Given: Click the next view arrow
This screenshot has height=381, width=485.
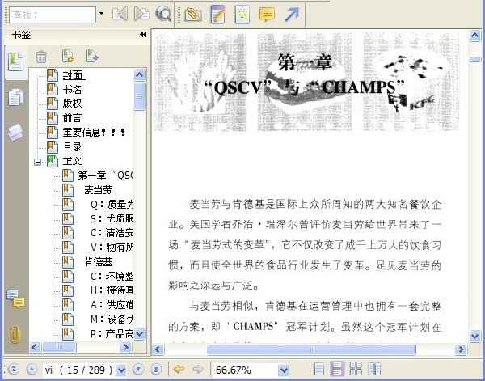Looking at the screenshot, I should [198, 369].
